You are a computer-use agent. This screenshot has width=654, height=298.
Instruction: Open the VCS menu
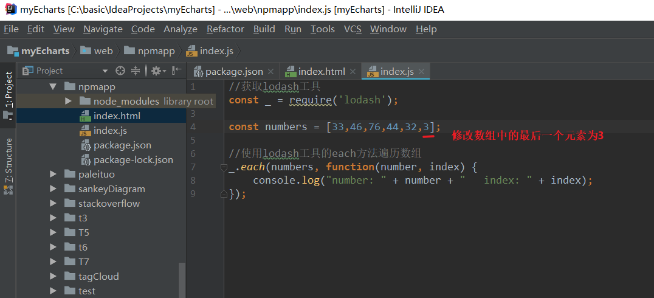pyautogui.click(x=353, y=29)
